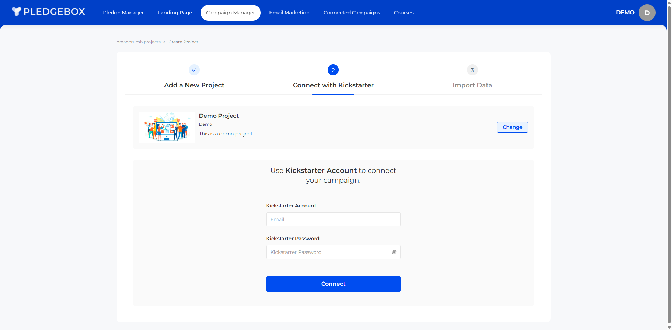Select Connect with Kickstarter step label

click(333, 85)
